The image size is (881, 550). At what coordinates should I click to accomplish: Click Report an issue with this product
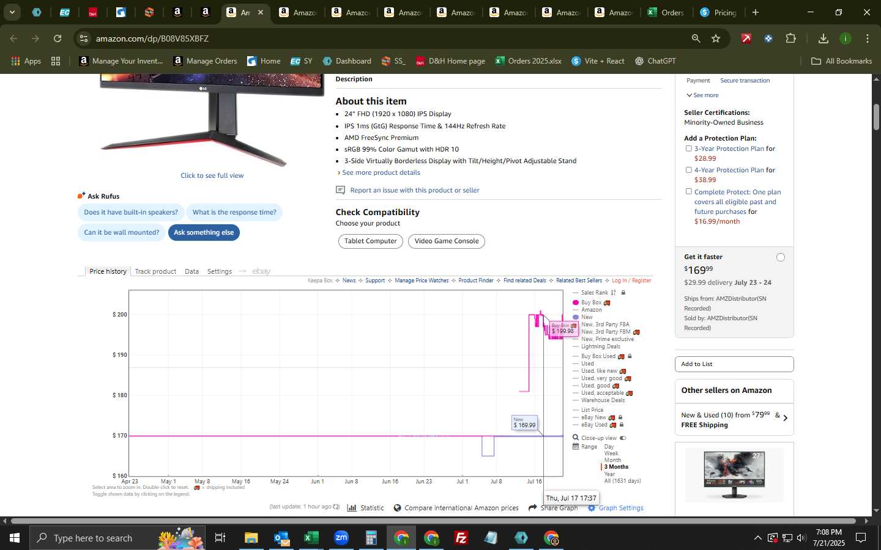(414, 190)
